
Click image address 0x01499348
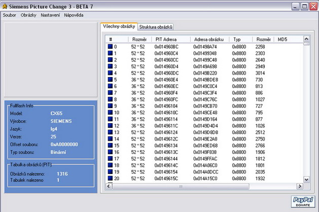(x=205, y=53)
